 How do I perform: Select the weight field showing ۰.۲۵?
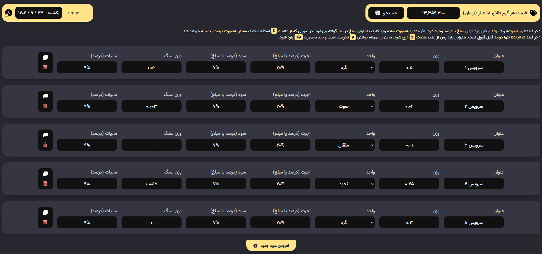409,184
